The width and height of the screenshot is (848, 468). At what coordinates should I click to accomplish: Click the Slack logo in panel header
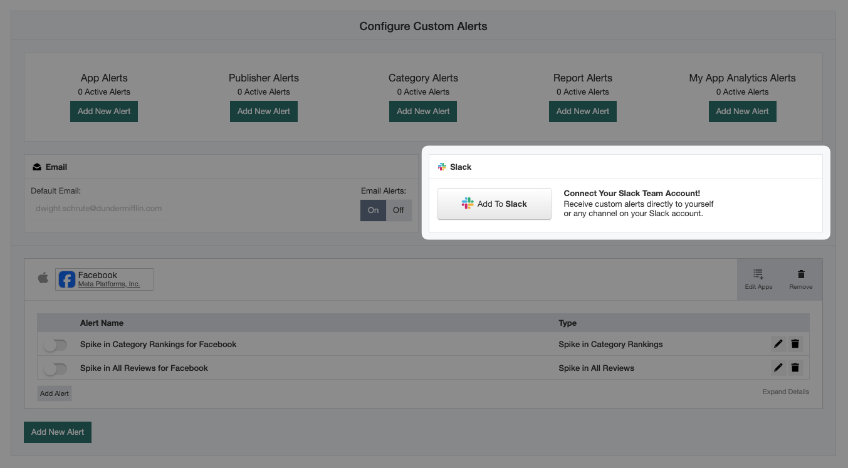coord(442,167)
